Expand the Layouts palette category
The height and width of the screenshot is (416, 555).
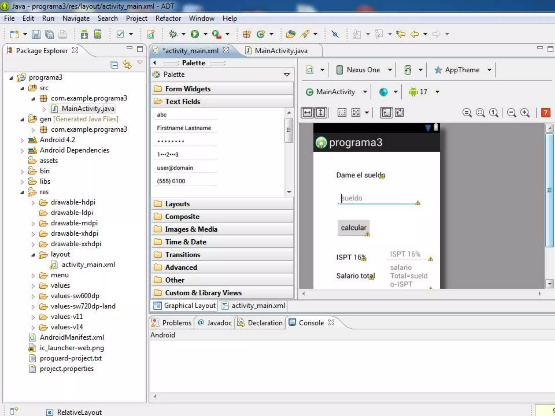177,204
